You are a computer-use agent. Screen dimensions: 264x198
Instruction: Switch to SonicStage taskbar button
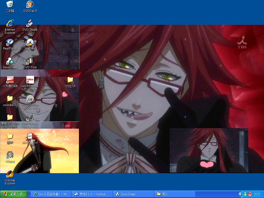[134, 194]
